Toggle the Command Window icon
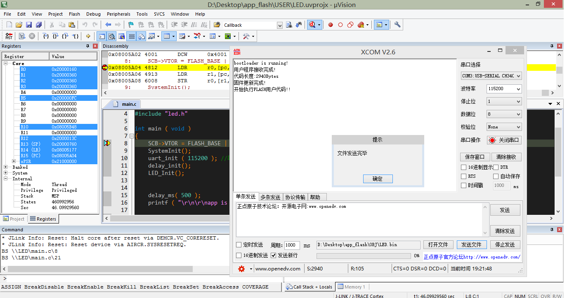This screenshot has width=567, height=298. [101, 36]
